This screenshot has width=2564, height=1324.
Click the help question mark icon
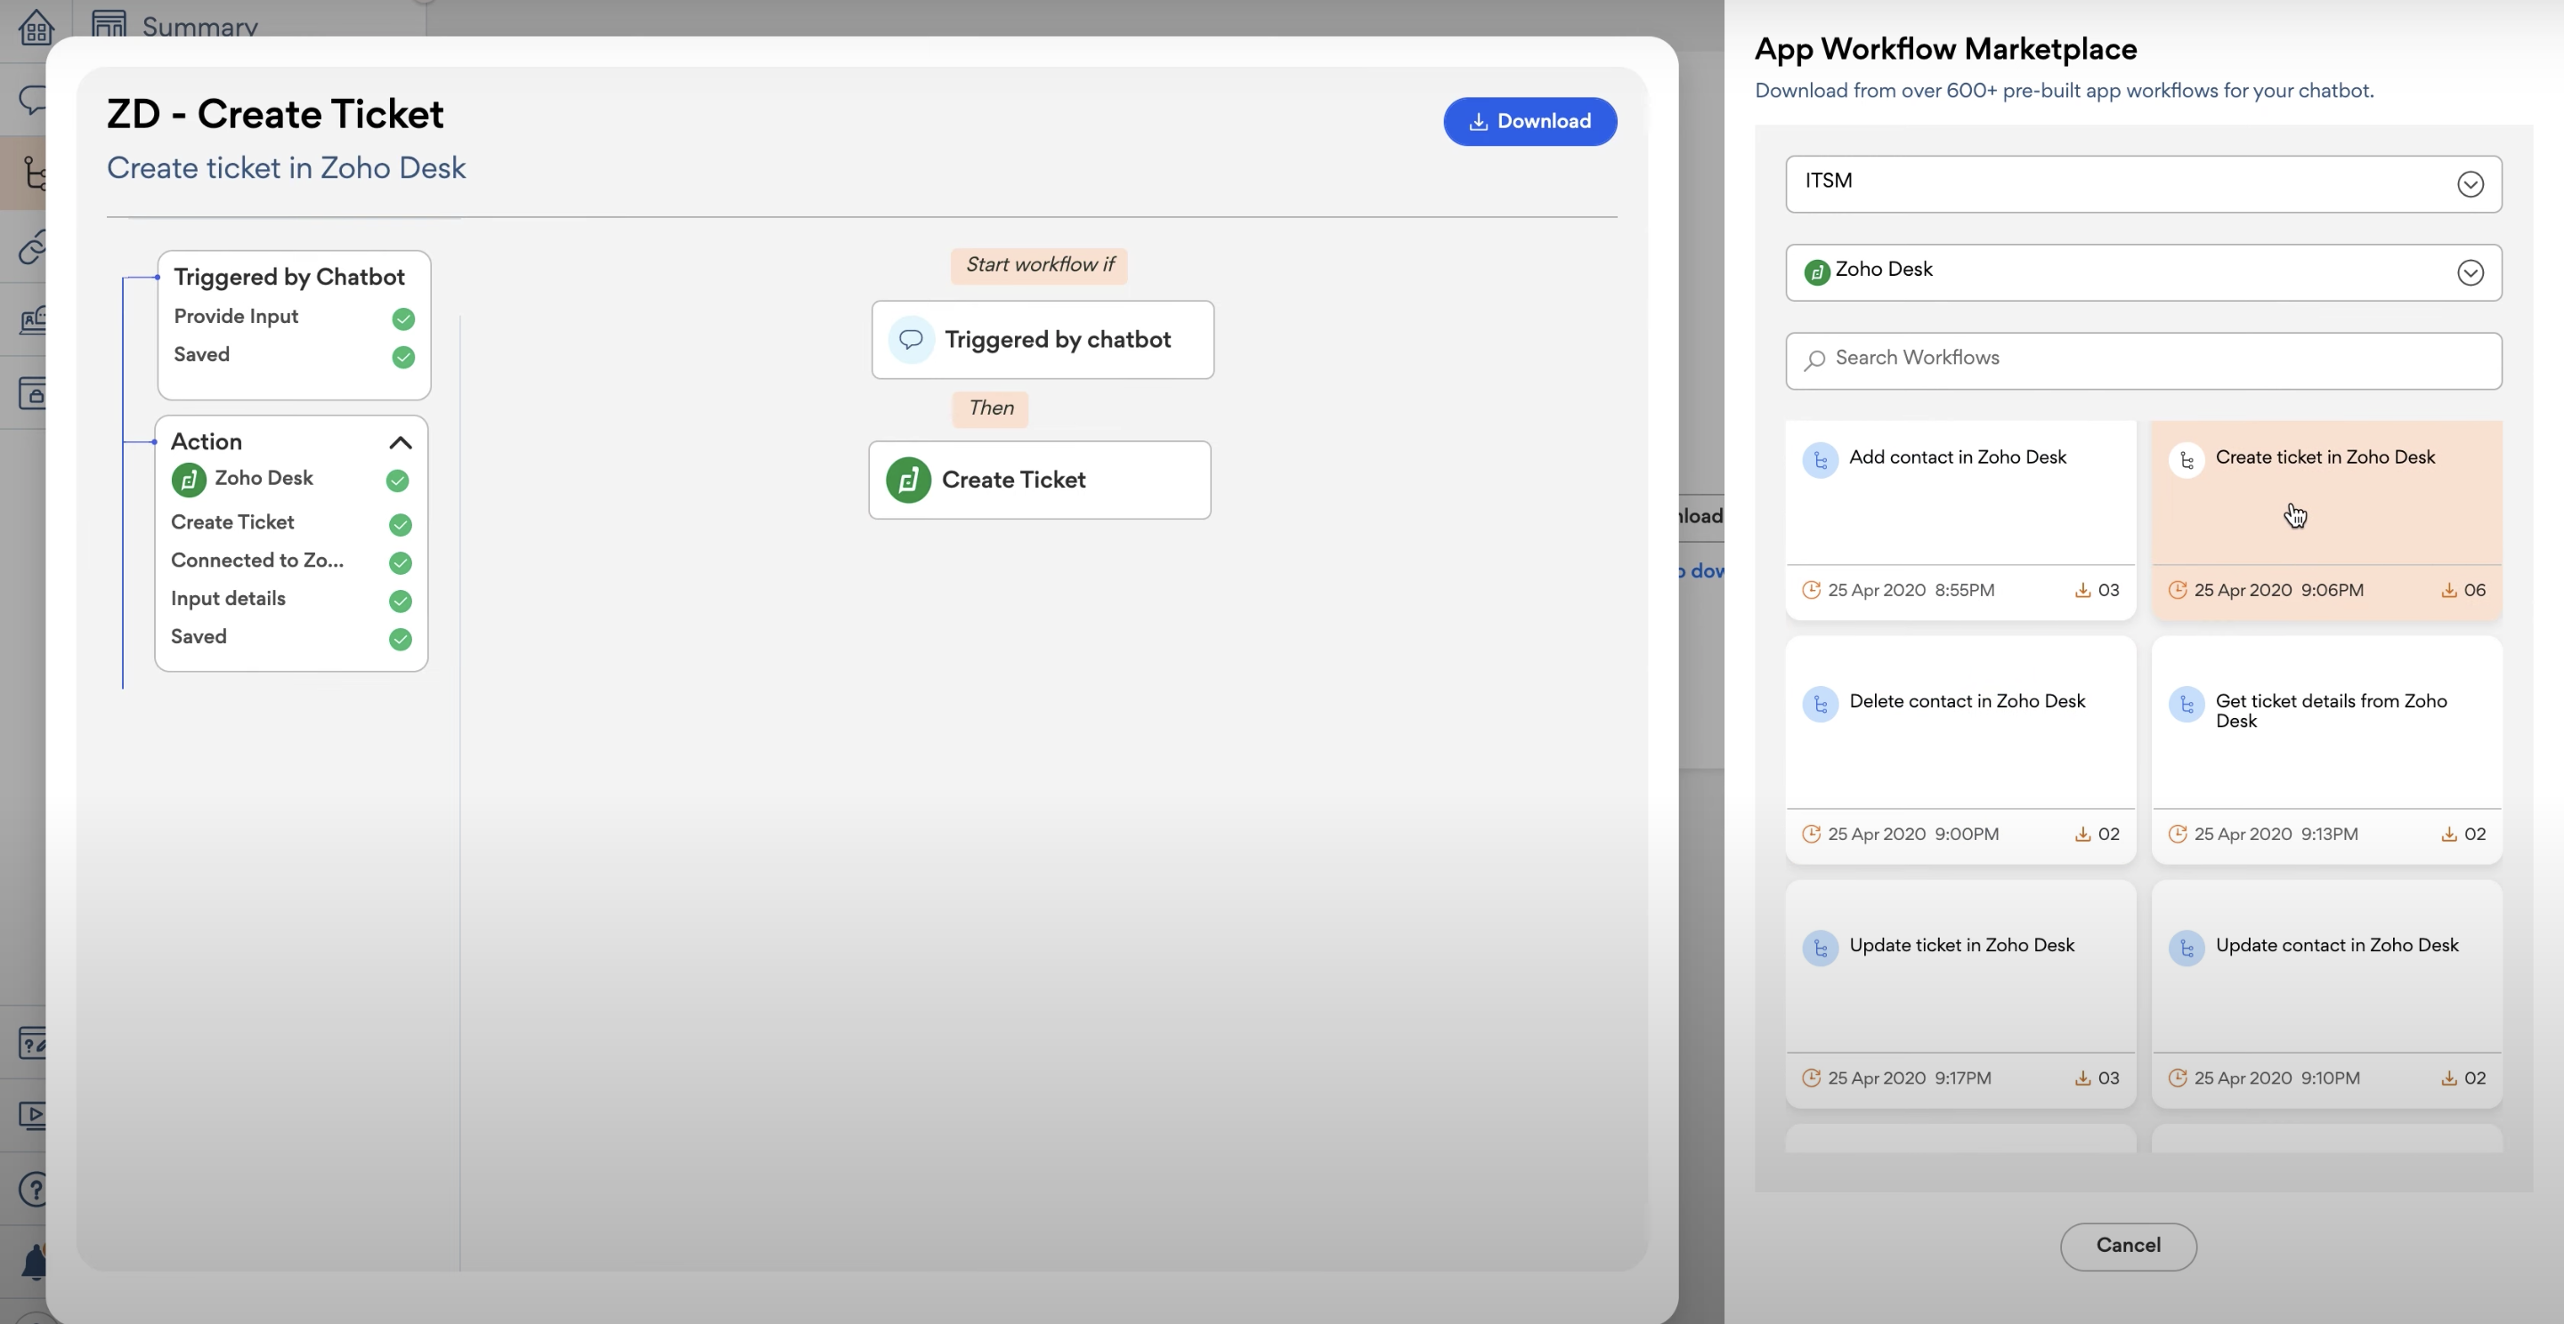click(x=35, y=1189)
